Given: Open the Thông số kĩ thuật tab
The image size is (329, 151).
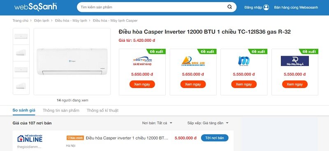Looking at the screenshot, I should [x=102, y=110].
